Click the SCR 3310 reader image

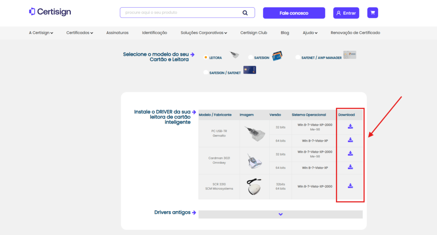click(254, 187)
